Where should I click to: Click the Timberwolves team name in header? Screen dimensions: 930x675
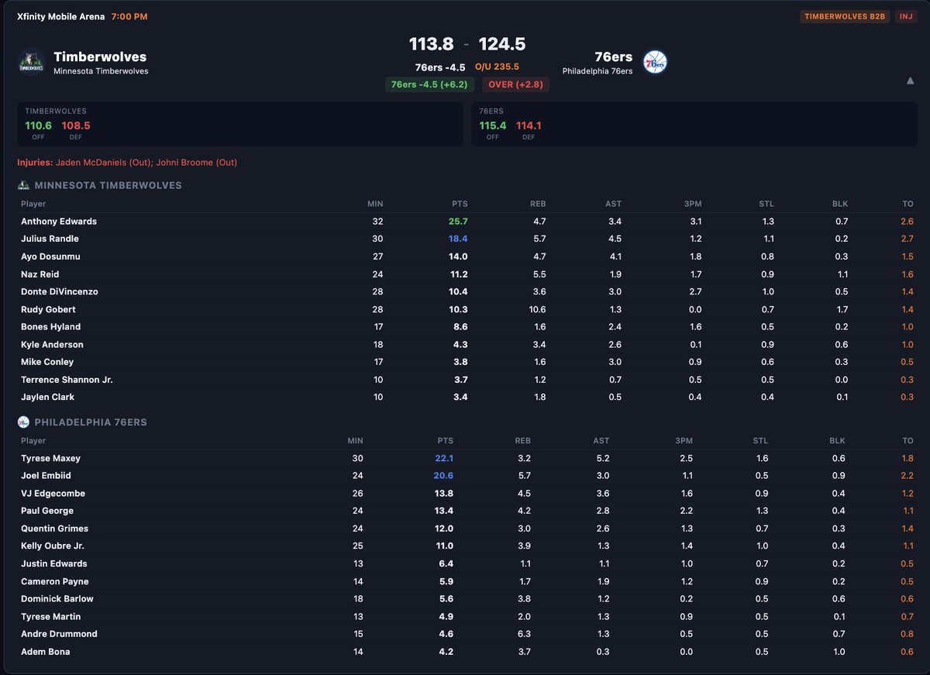(100, 57)
